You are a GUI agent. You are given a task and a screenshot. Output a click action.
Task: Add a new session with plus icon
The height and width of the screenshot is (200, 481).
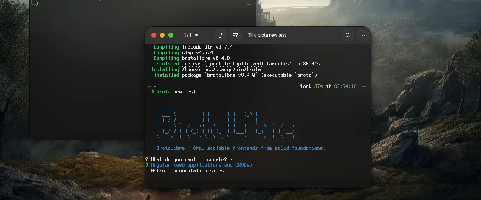[207, 35]
